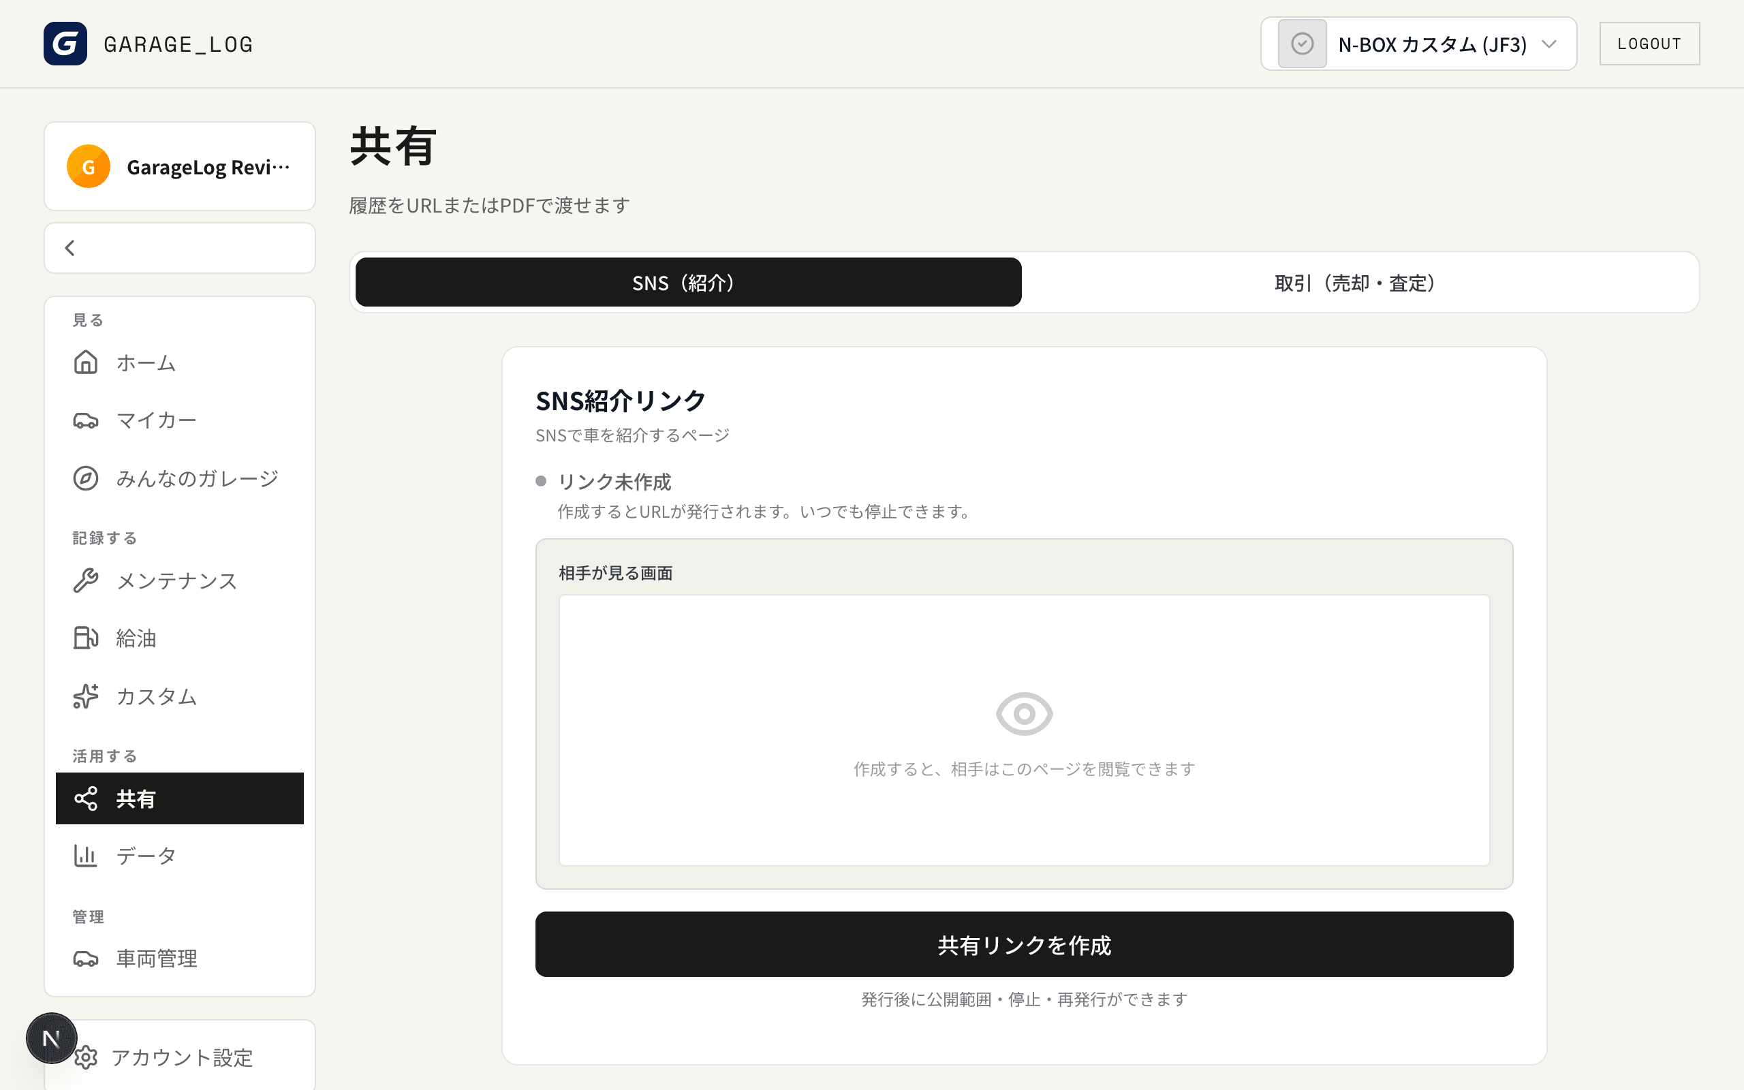Click the アカウント設定 gear icon
Screen dimensions: 1744x1090
[86, 1057]
